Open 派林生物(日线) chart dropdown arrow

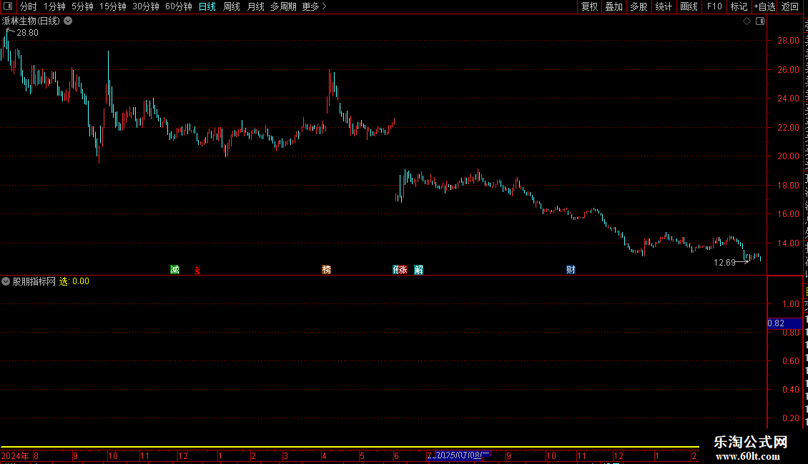pyautogui.click(x=68, y=21)
